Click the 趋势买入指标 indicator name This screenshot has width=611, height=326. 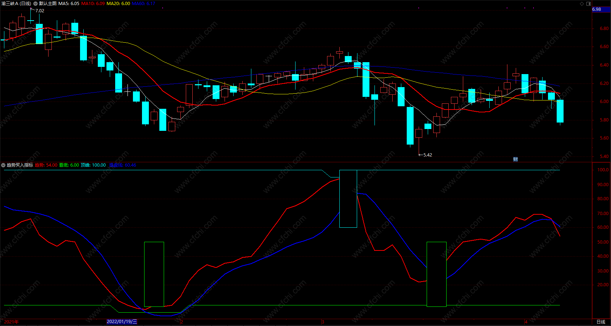point(20,165)
